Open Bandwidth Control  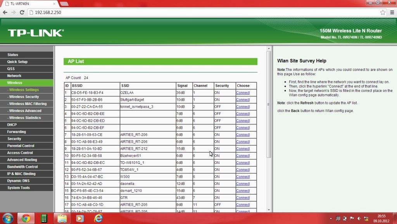(27, 167)
